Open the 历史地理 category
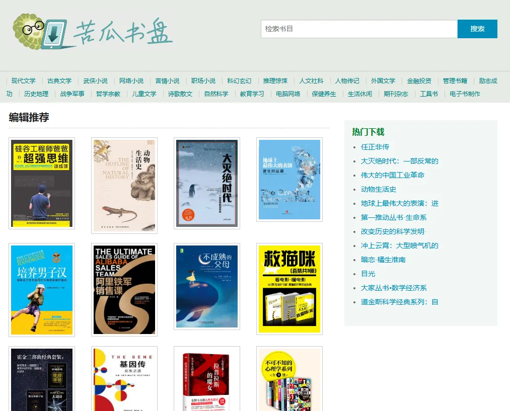The height and width of the screenshot is (411, 510). click(x=36, y=94)
